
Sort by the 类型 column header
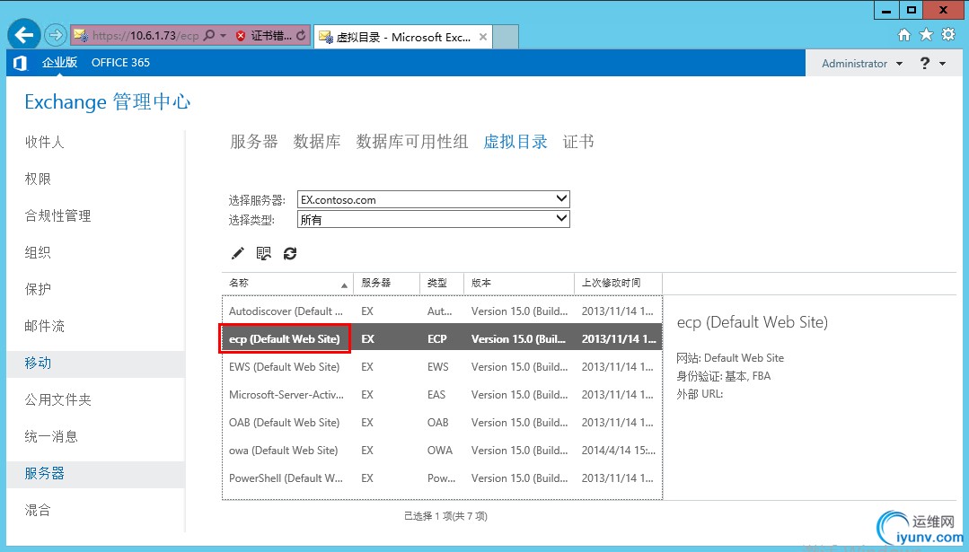click(x=442, y=283)
